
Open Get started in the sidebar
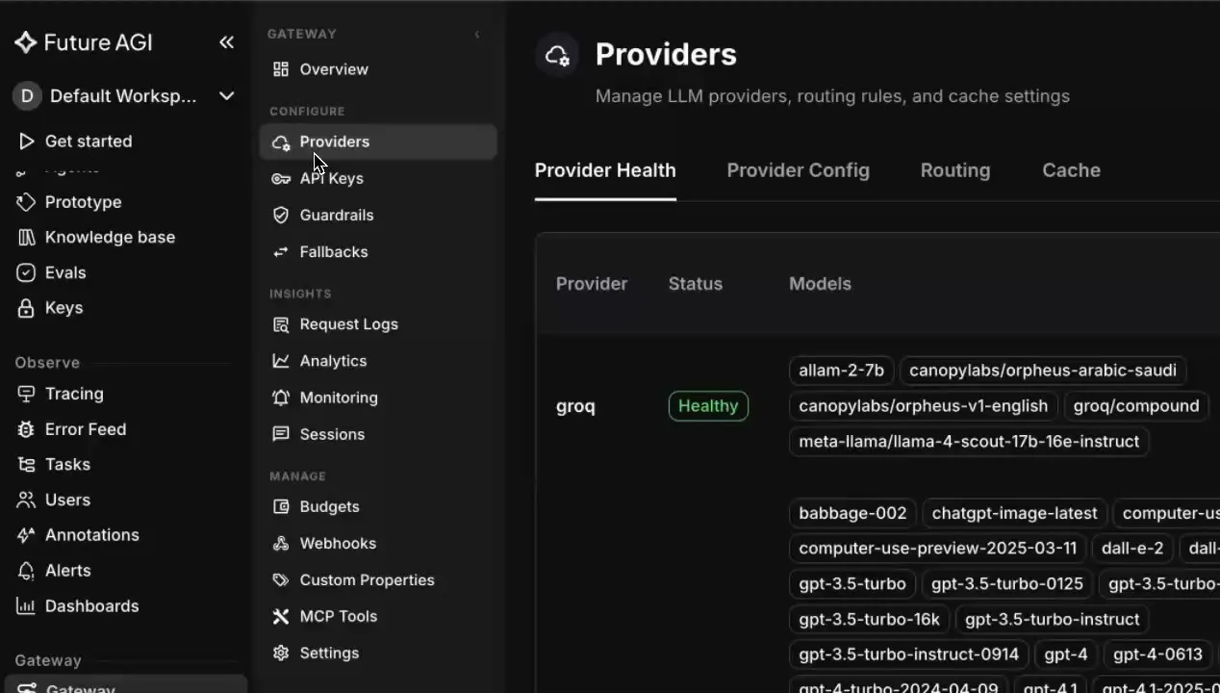pos(89,141)
